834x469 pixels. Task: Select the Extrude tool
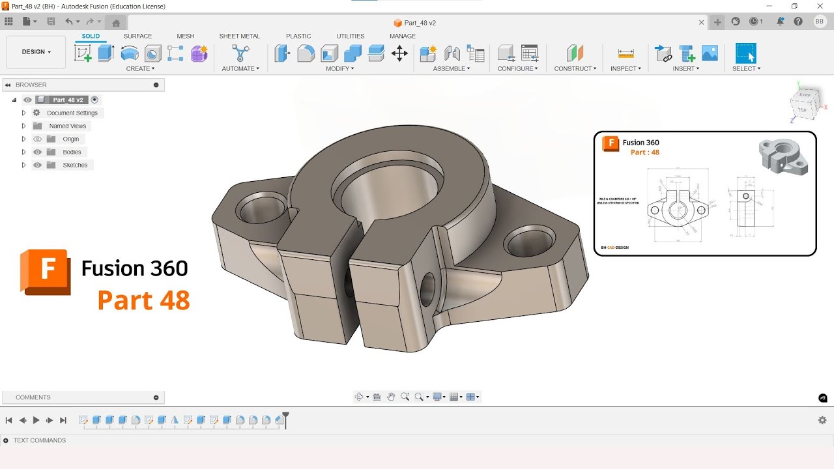tap(106, 53)
